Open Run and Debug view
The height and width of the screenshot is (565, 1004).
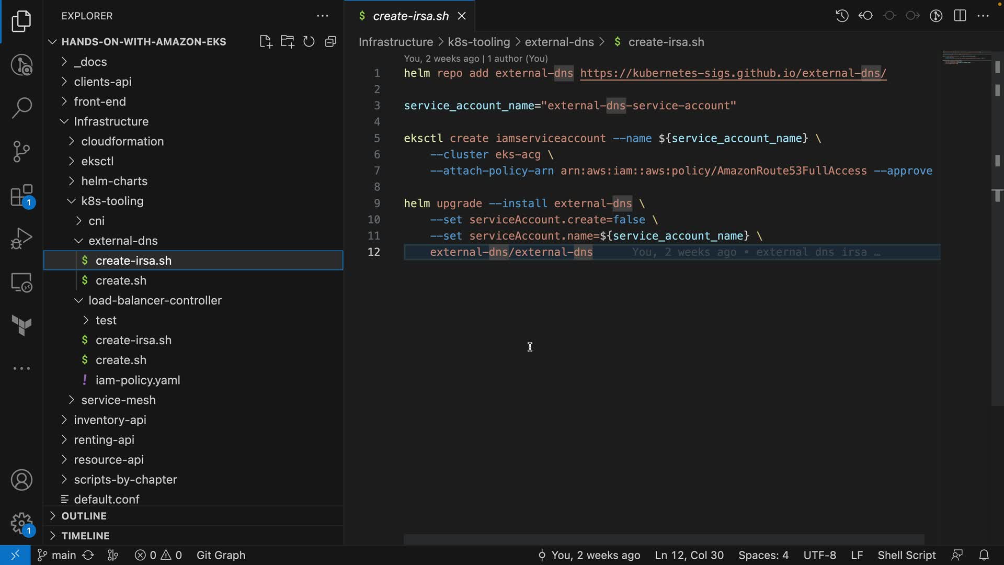21,239
